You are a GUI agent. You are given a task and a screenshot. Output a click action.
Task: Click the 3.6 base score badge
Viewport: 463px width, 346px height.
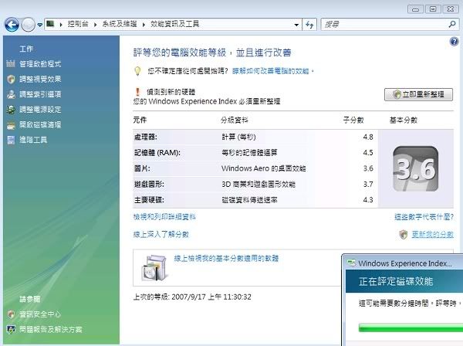click(415, 168)
